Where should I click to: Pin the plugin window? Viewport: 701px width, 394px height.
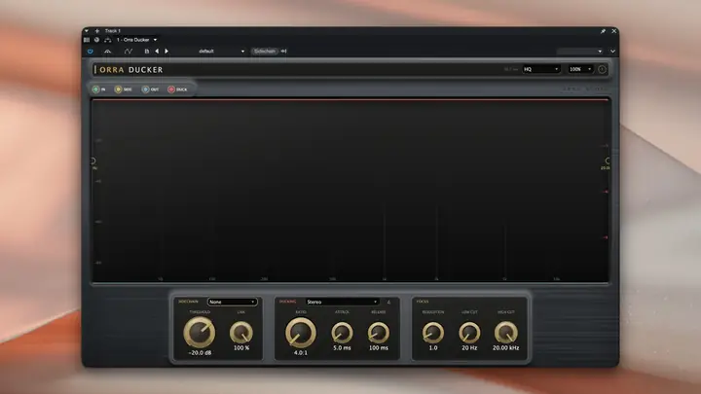[x=603, y=31]
